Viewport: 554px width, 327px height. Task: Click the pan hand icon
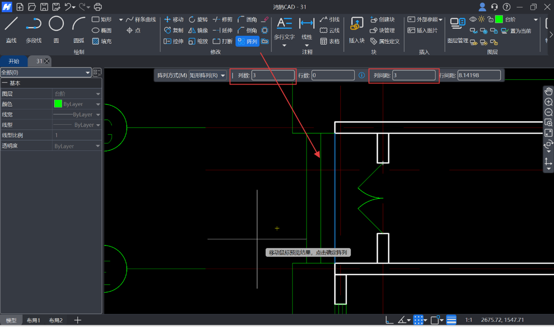coord(548,91)
